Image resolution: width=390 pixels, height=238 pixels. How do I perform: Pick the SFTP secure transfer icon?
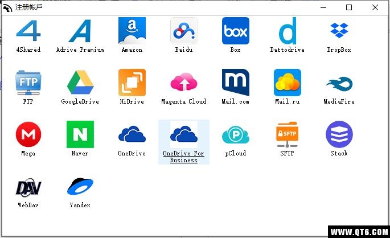(x=287, y=134)
